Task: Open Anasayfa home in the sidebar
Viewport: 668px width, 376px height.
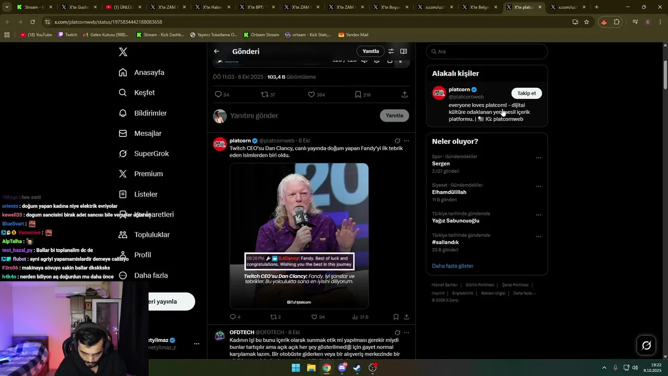Action: 141,72
